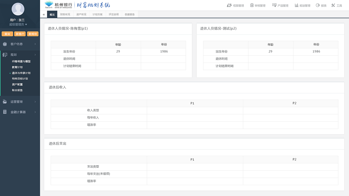The width and height of the screenshot is (349, 196).
Task: Open the 工具 menu label
Action: [339, 5]
